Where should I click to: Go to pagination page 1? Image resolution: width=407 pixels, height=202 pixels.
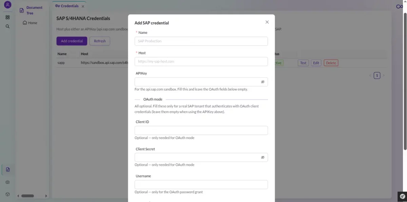pyautogui.click(x=377, y=75)
